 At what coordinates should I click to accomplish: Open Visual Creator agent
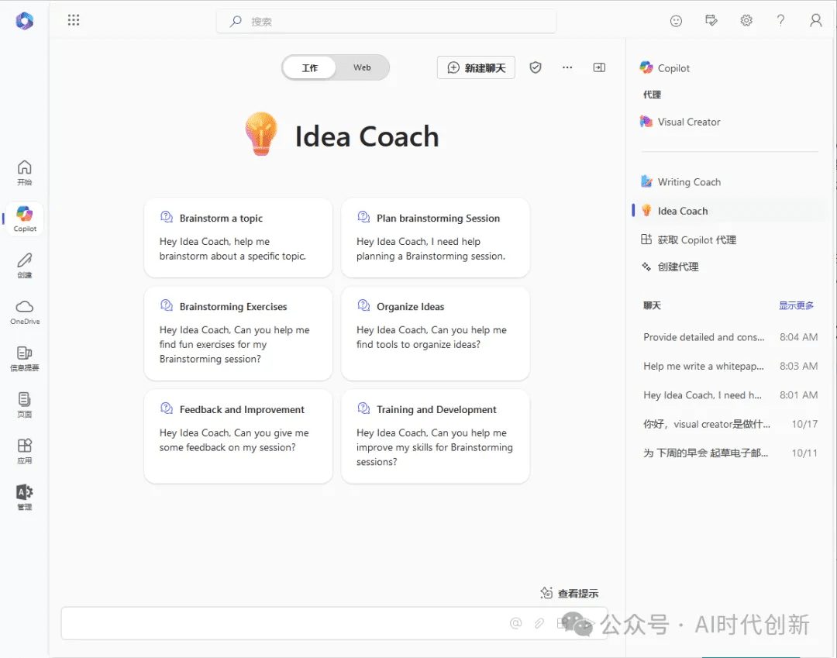click(x=680, y=122)
